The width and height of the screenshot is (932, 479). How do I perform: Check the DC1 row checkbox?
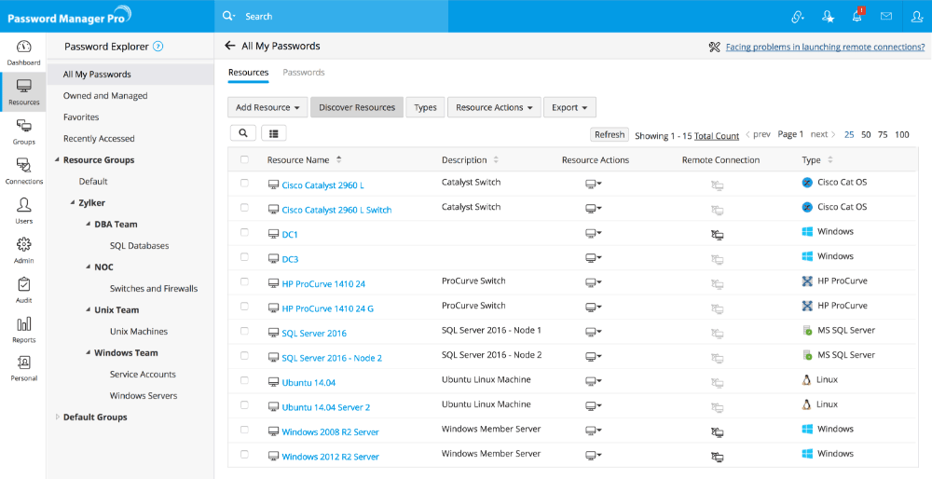click(244, 232)
